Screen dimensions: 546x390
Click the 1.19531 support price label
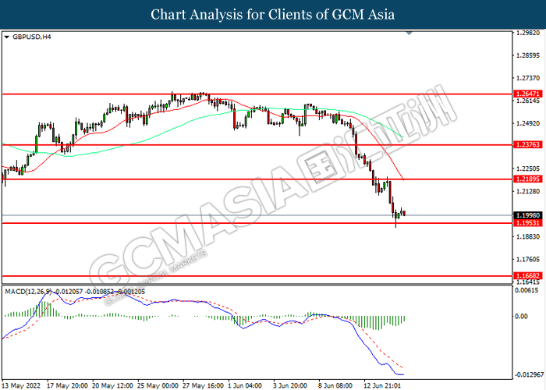[528, 223]
